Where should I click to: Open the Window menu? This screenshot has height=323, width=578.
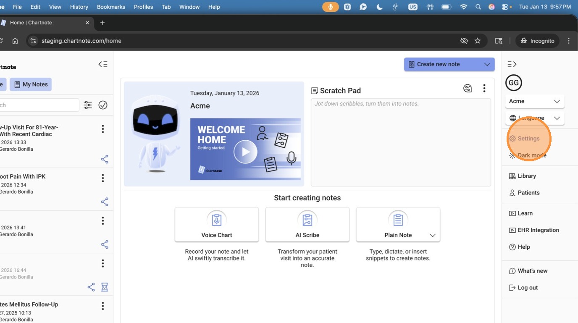pyautogui.click(x=189, y=7)
